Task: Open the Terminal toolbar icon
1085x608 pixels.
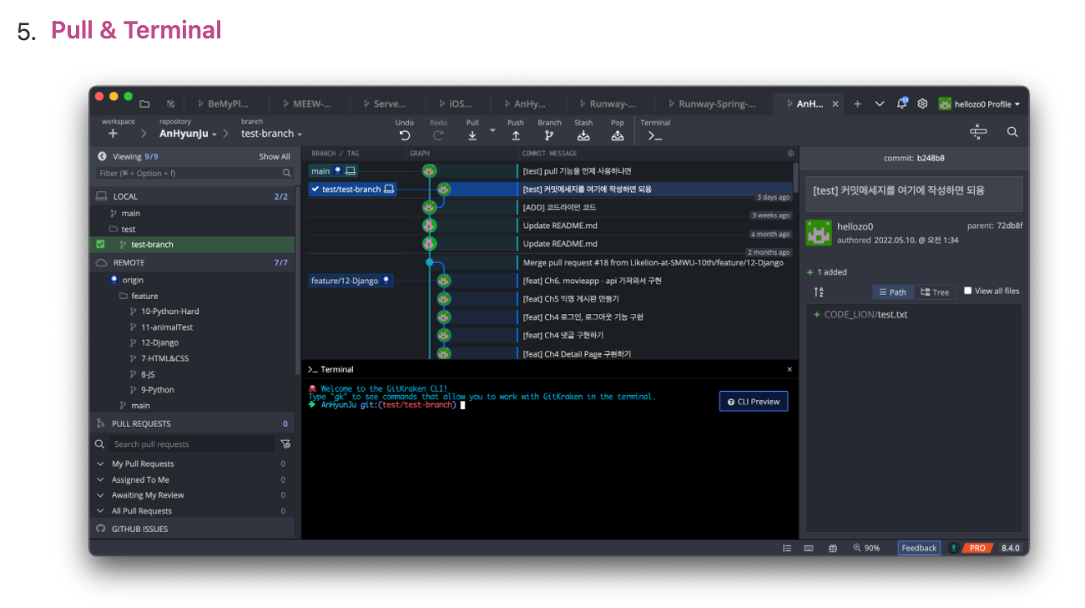Action: (655, 135)
